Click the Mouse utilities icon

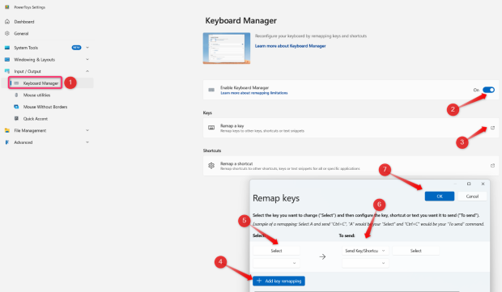pyautogui.click(x=16, y=95)
